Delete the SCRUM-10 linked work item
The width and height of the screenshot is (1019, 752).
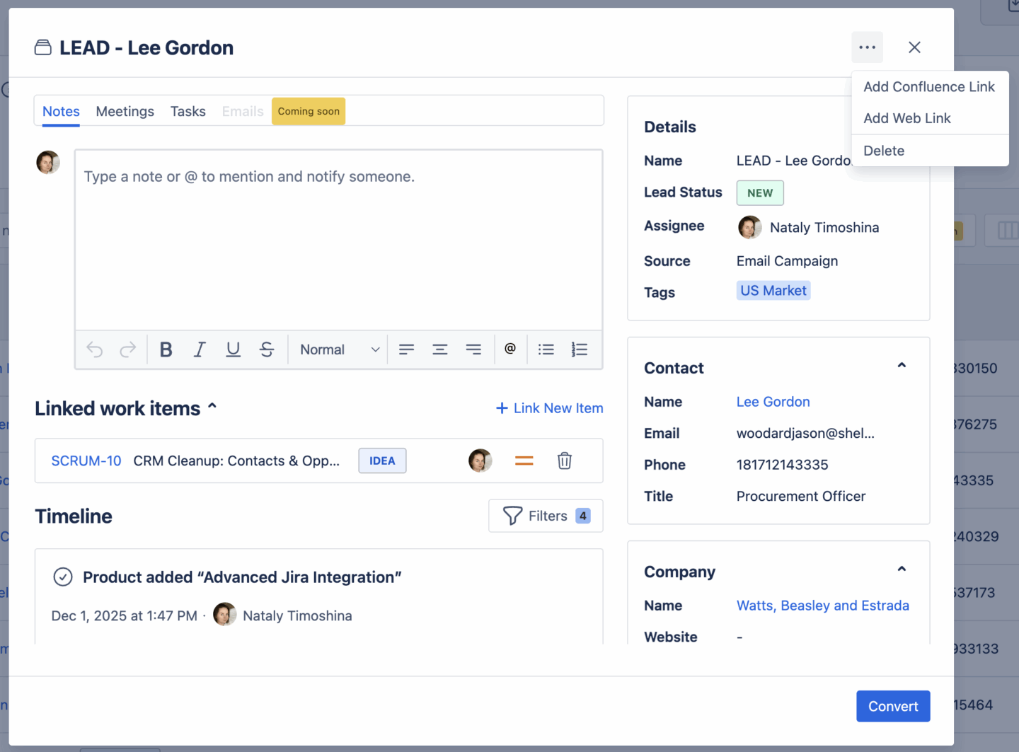564,461
